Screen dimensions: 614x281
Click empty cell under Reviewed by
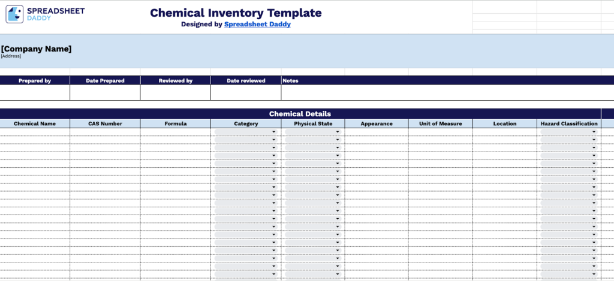[x=176, y=92]
